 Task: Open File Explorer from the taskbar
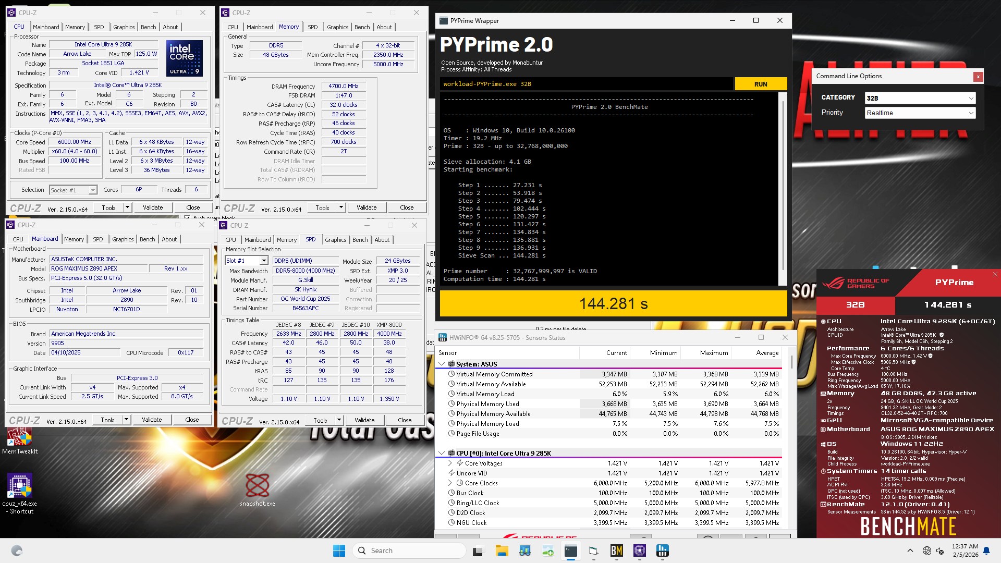click(502, 550)
